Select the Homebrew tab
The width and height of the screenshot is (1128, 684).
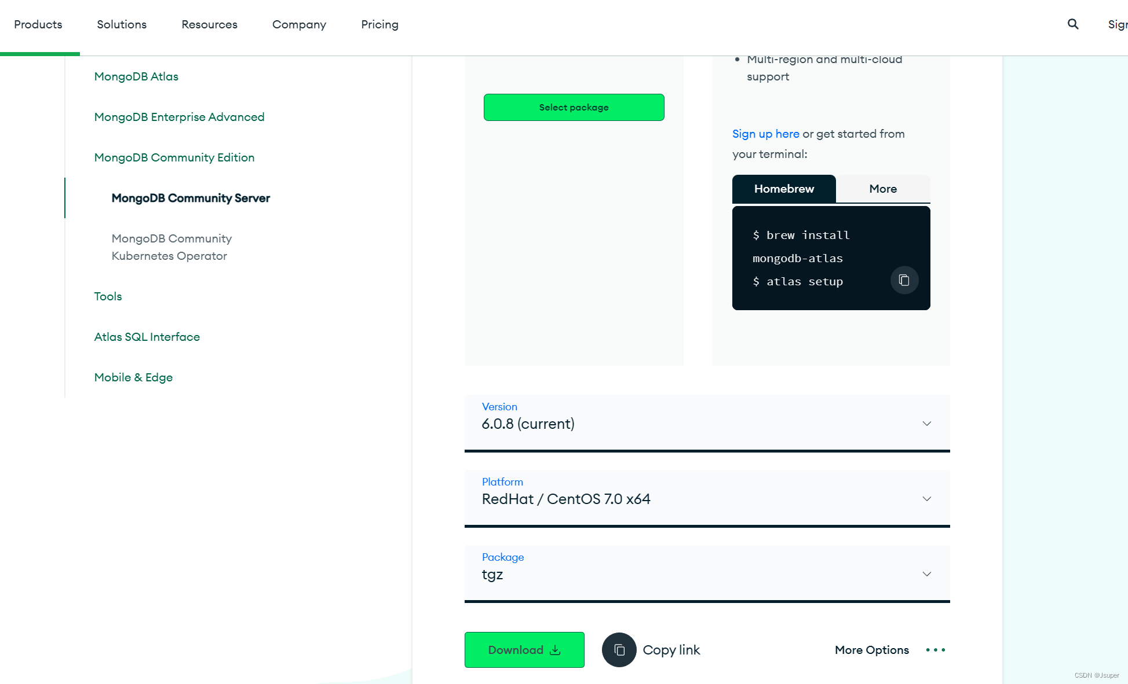tap(783, 189)
